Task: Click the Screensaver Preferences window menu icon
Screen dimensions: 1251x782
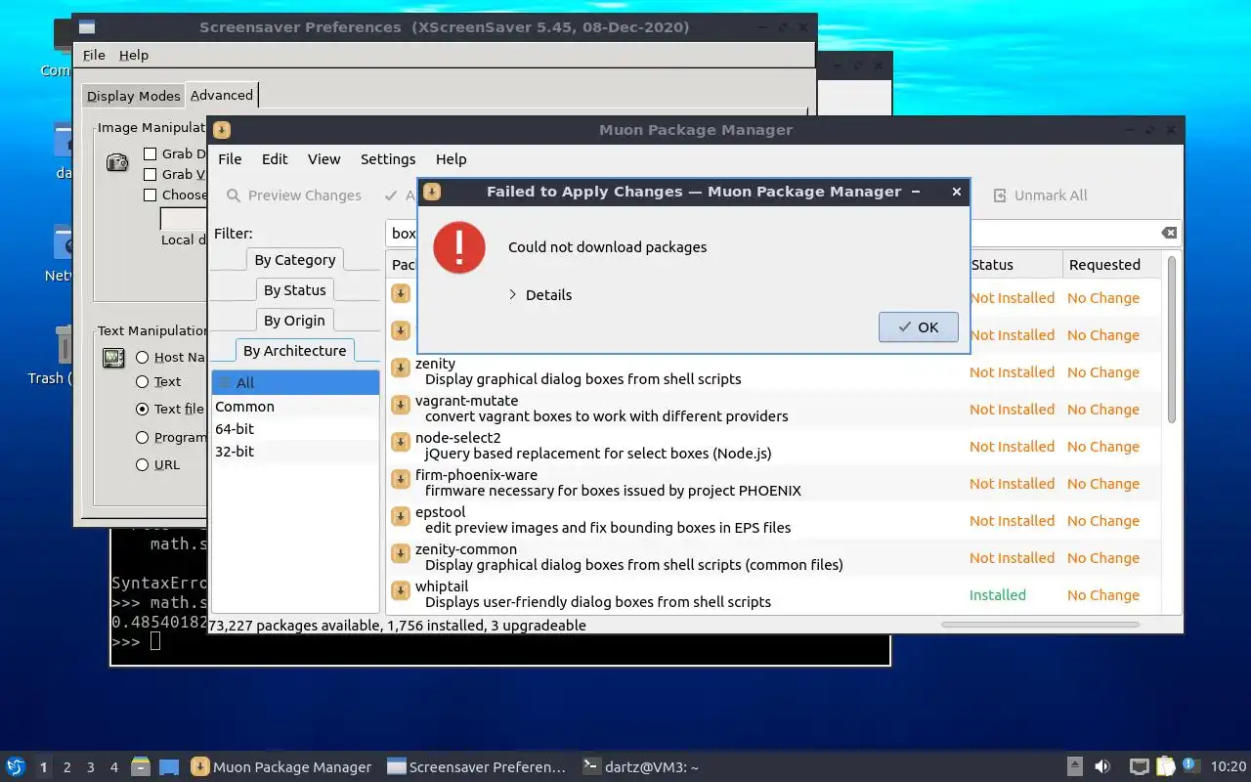Action: [x=87, y=27]
